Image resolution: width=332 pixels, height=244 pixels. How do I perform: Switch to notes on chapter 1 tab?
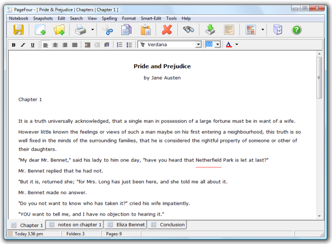click(x=75, y=225)
